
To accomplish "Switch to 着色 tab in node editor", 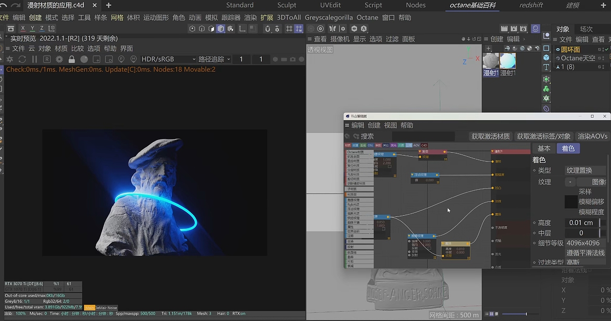I will tap(568, 149).
